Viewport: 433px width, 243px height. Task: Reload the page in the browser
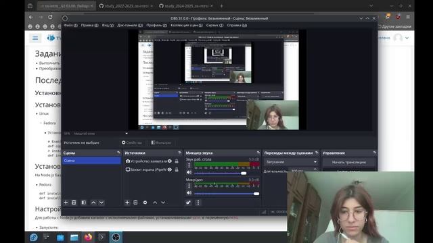tap(50, 17)
